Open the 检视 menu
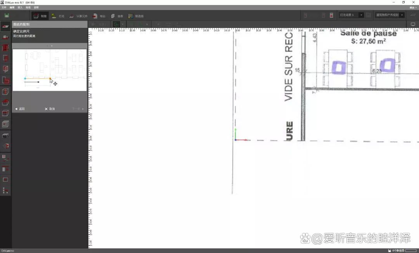Screen dimensions: 419x253 tap(28, 7)
